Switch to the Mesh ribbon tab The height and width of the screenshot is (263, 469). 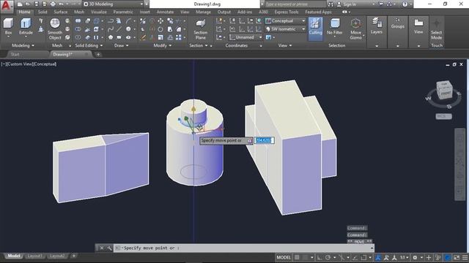point(79,12)
